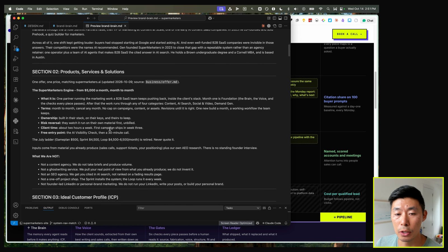Toggle Screen Reader Optimized mode in status bar
The width and height of the screenshot is (448, 252).
(x=236, y=223)
